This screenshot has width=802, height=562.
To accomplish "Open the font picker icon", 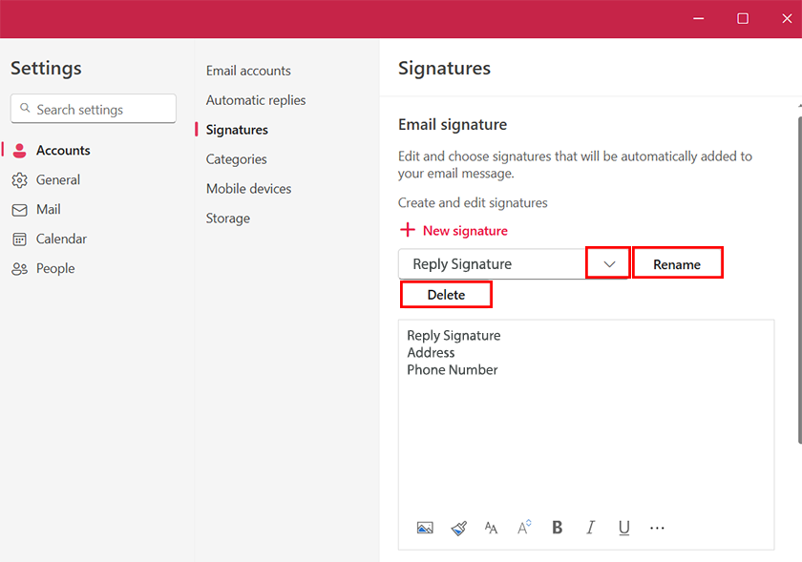I will [491, 528].
